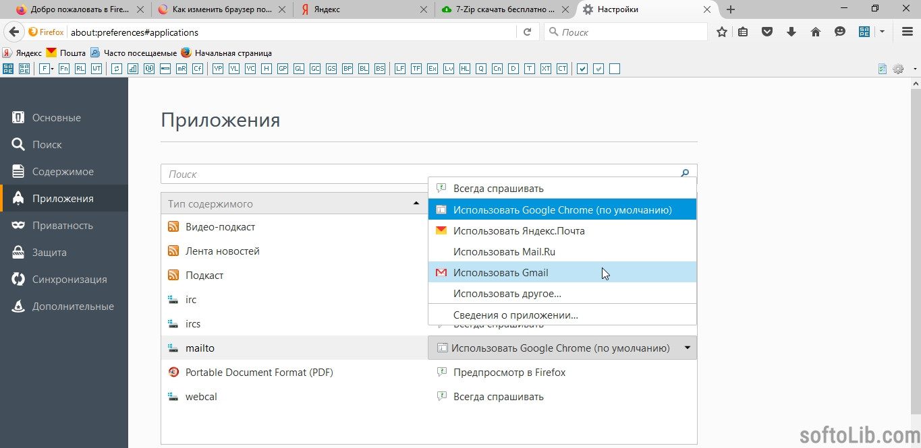Image resolution: width=921 pixels, height=448 pixels.
Task: Open the Содержимое settings section
Action: pyautogui.click(x=64, y=172)
